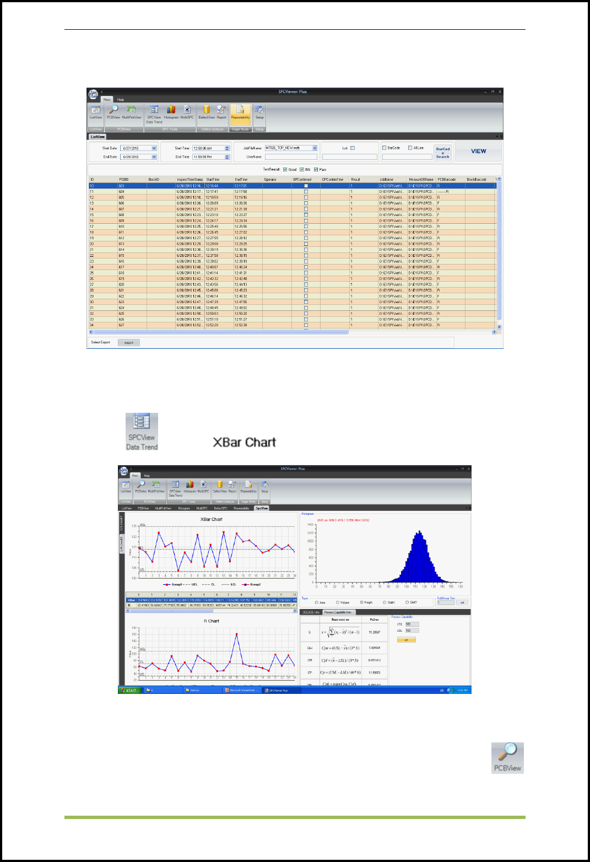The image size is (590, 862).
Task: Click the Start Time spinner
Action: pos(227,148)
